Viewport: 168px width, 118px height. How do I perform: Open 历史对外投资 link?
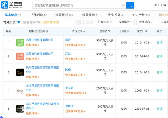coord(50,22)
